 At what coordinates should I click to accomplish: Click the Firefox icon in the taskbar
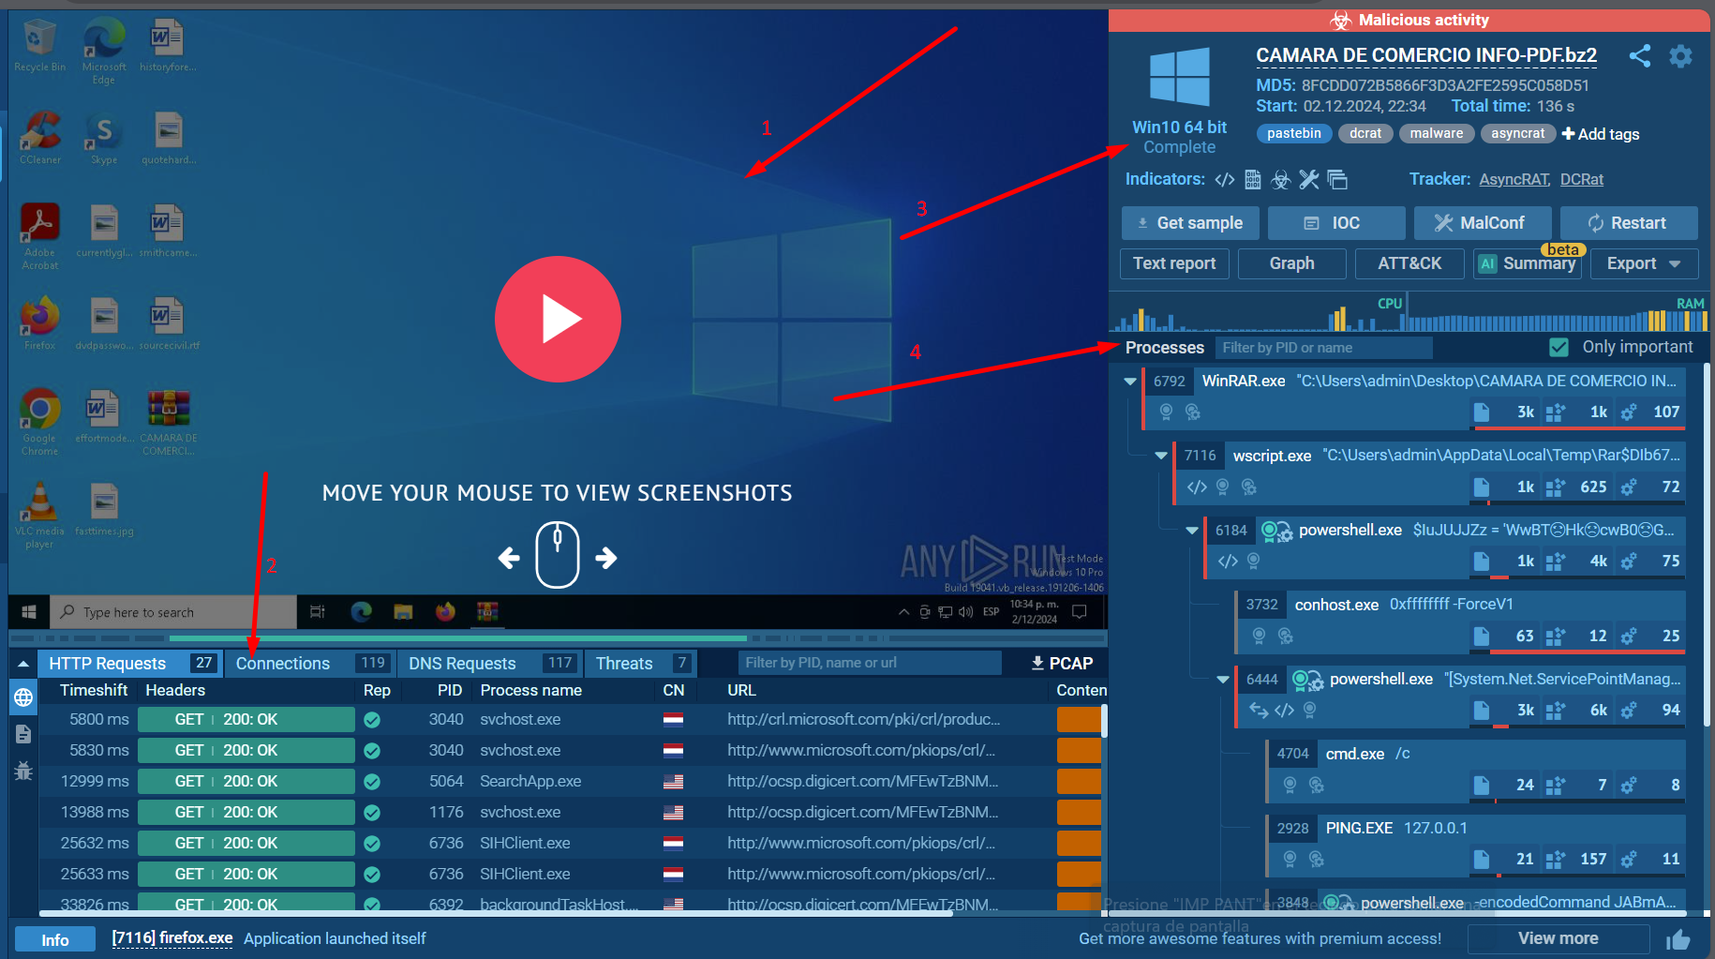click(x=445, y=612)
